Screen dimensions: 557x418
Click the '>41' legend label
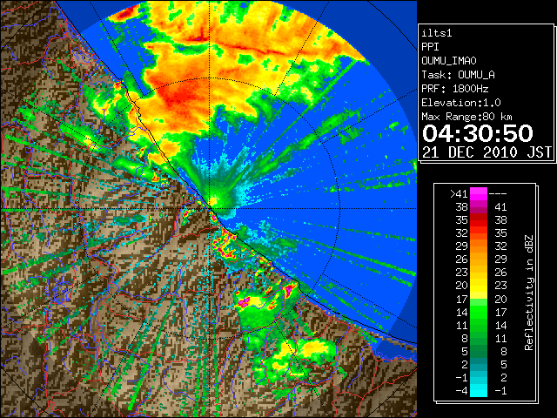459,193
